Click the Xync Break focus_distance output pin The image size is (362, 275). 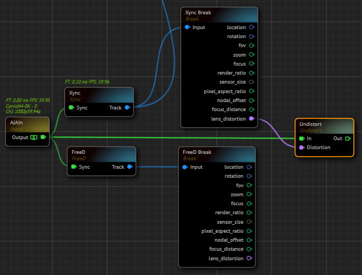pos(251,109)
